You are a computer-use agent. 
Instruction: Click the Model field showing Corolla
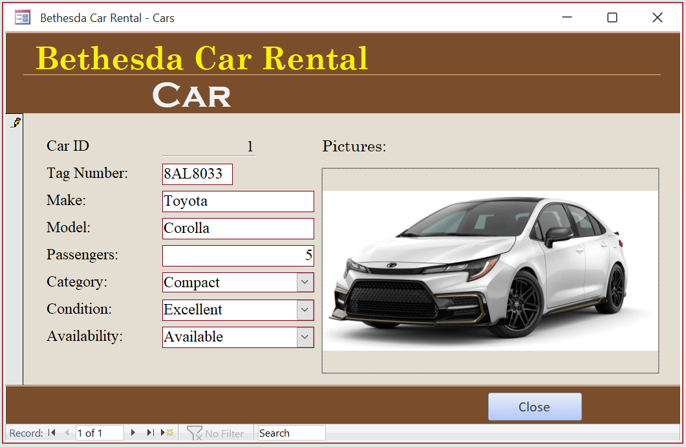238,228
